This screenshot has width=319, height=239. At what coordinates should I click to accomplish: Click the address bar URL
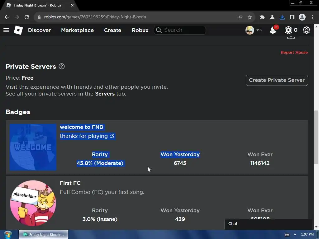pyautogui.click(x=95, y=17)
